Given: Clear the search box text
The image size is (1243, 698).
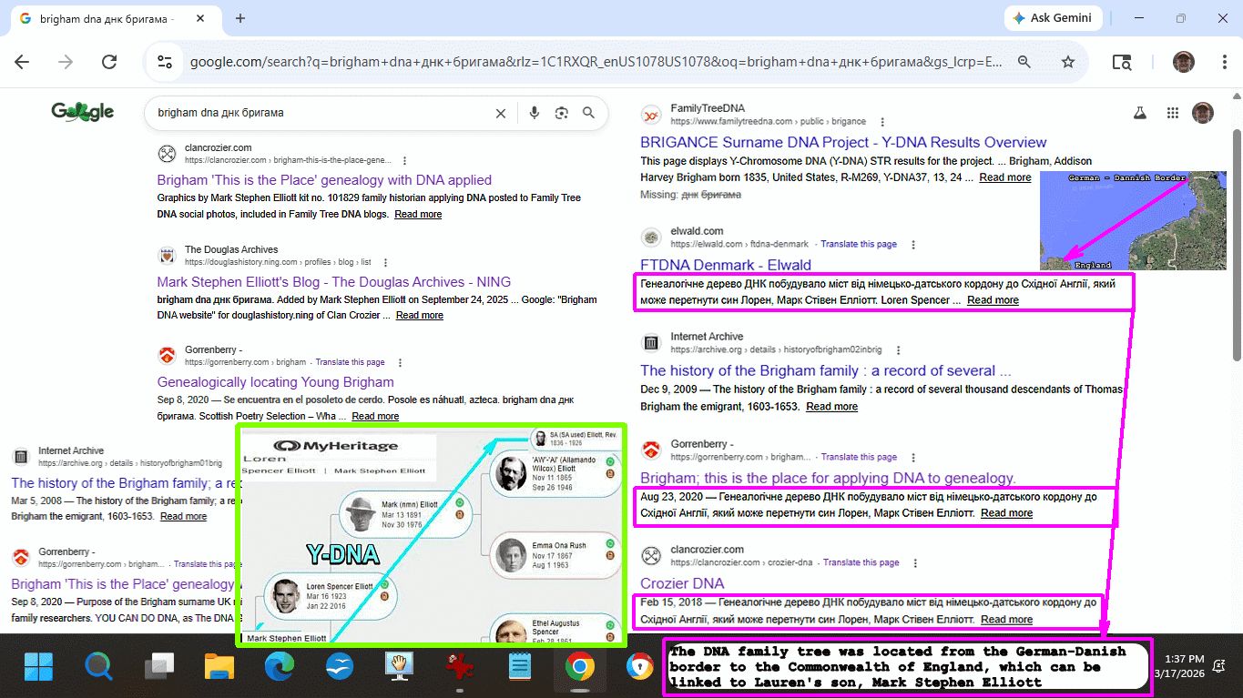Looking at the screenshot, I should pos(500,113).
